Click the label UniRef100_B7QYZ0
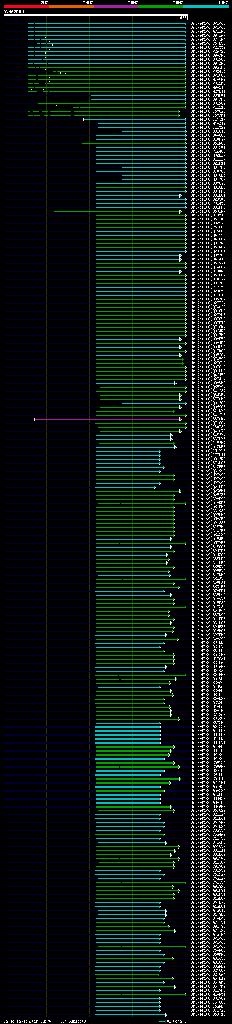Screen dimensions: 232x1024 208,1010
